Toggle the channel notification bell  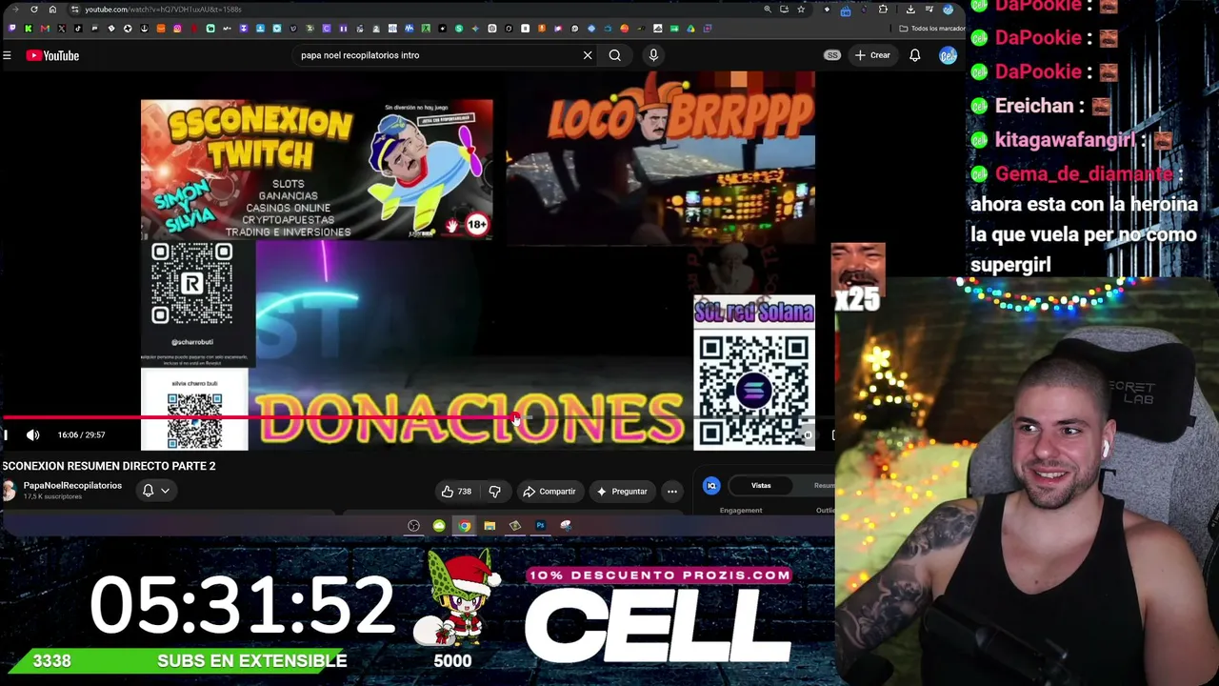[x=148, y=491]
